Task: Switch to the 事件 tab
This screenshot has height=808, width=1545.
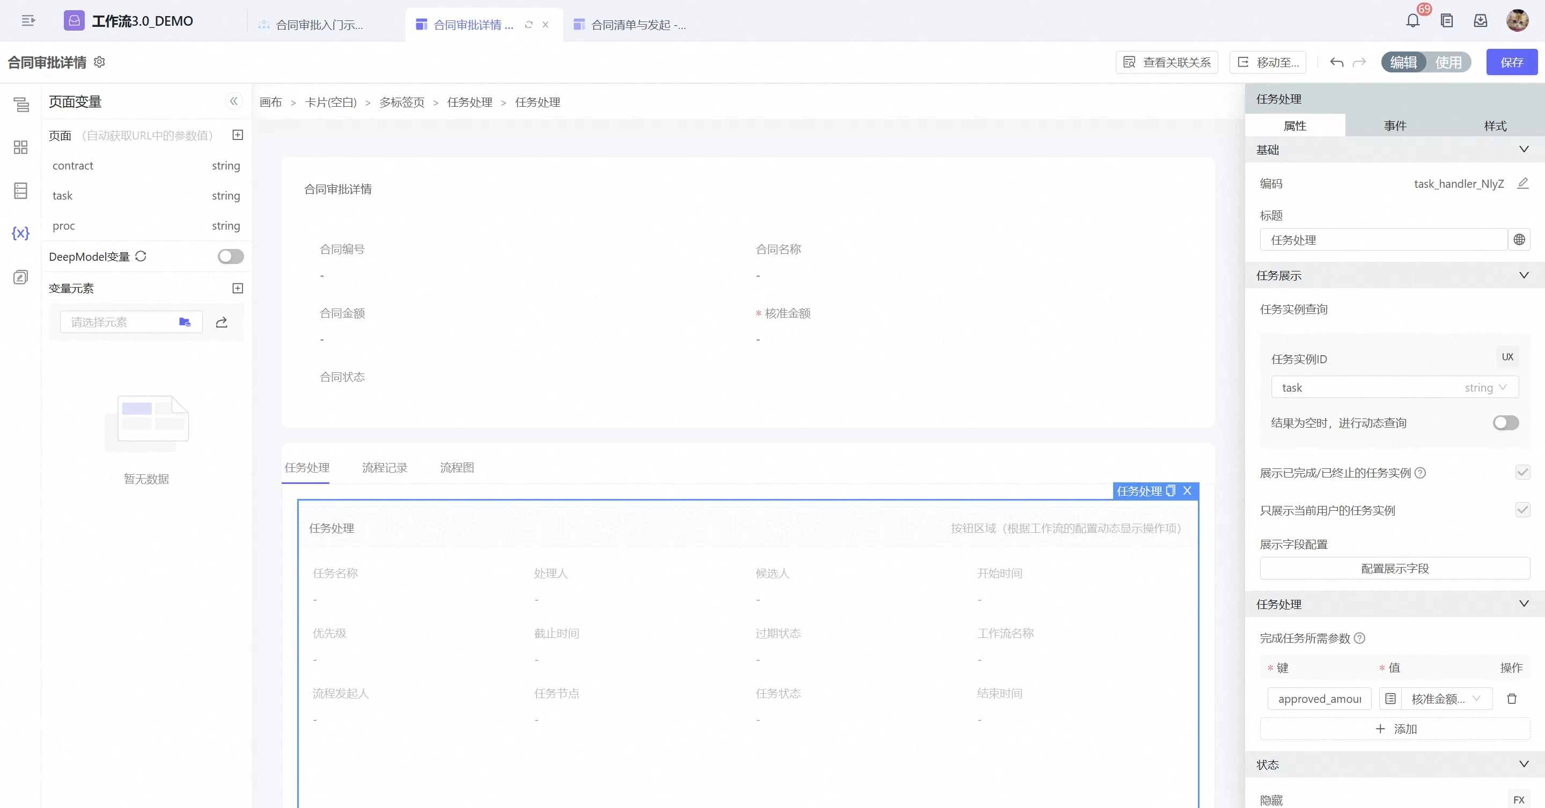Action: click(1394, 126)
